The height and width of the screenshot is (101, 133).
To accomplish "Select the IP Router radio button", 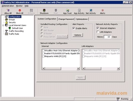I will coord(42,33).
